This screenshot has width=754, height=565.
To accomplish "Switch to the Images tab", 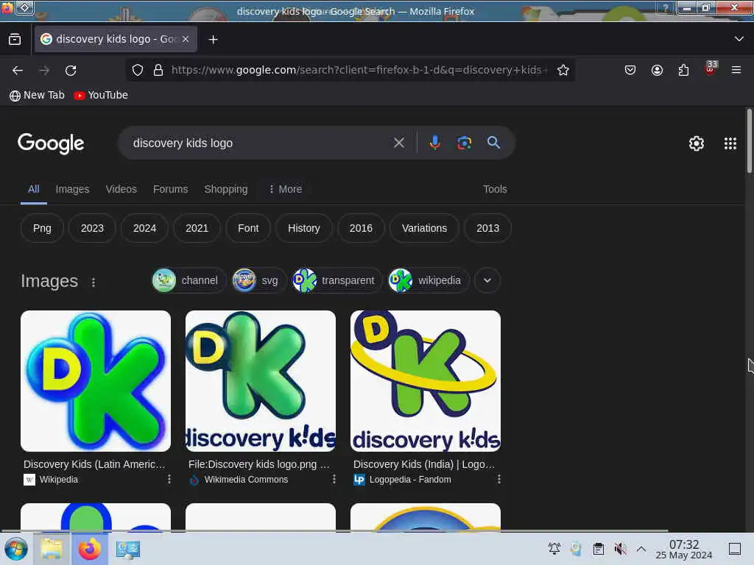I will tap(72, 189).
